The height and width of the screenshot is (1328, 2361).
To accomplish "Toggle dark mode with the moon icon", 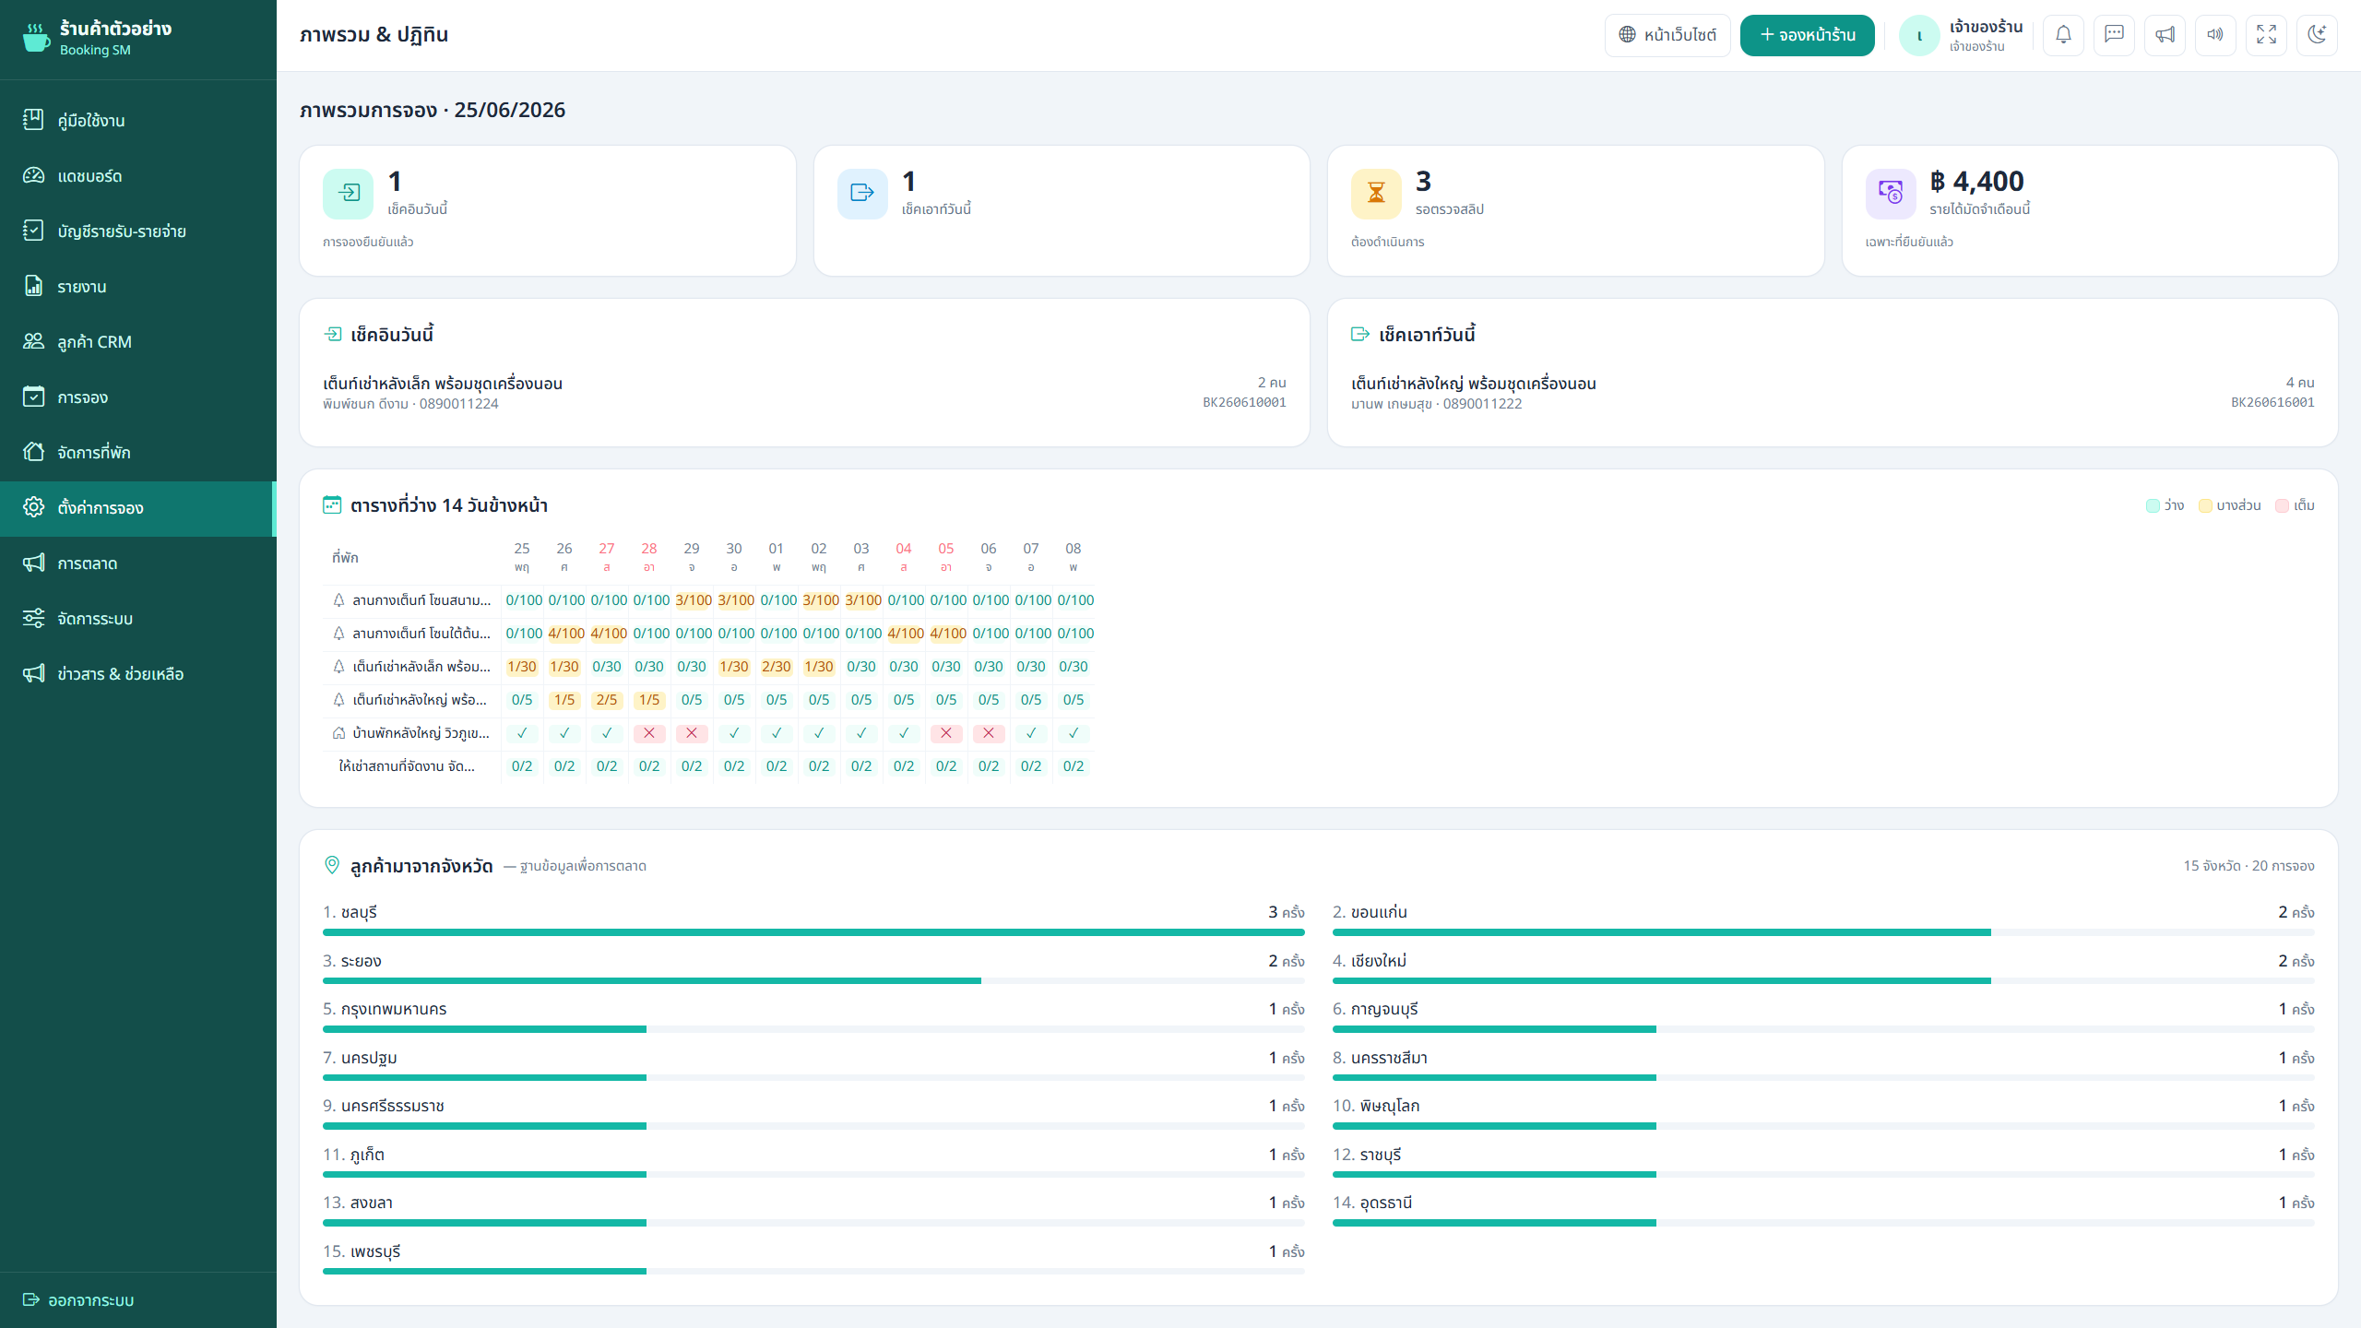I will pyautogui.click(x=2317, y=35).
